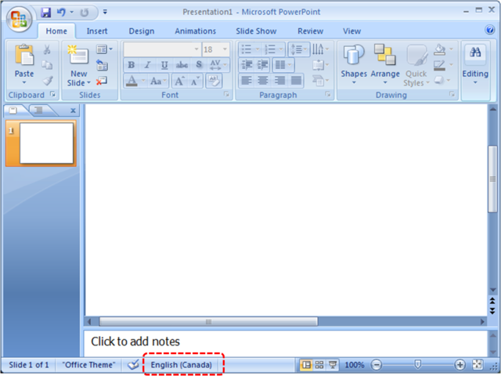
Task: Decrease font size with Shrink Font
Action: (x=195, y=81)
